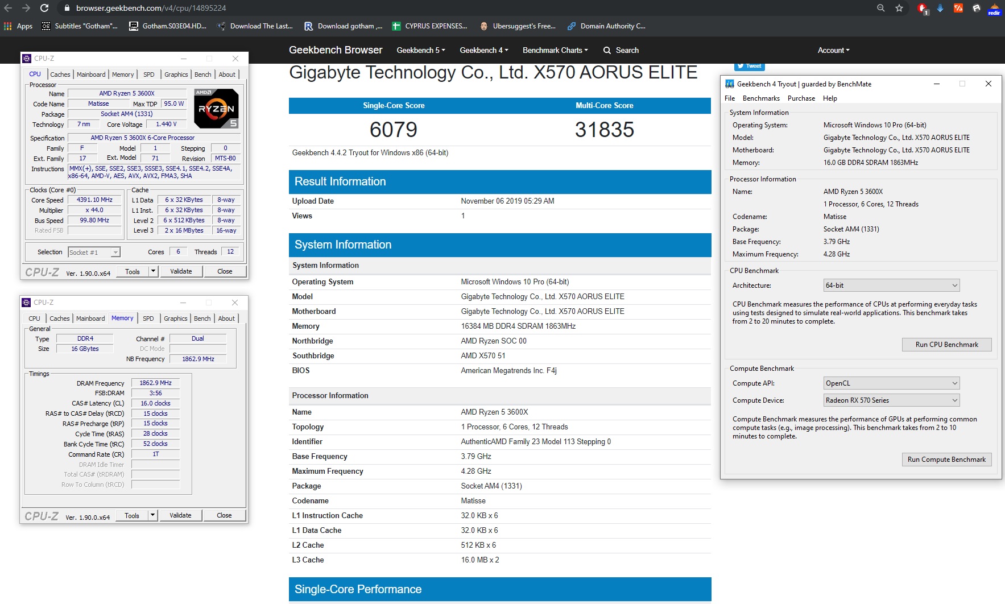Open the Apps bookmarks grid
This screenshot has height=604, width=1005.
(18, 26)
